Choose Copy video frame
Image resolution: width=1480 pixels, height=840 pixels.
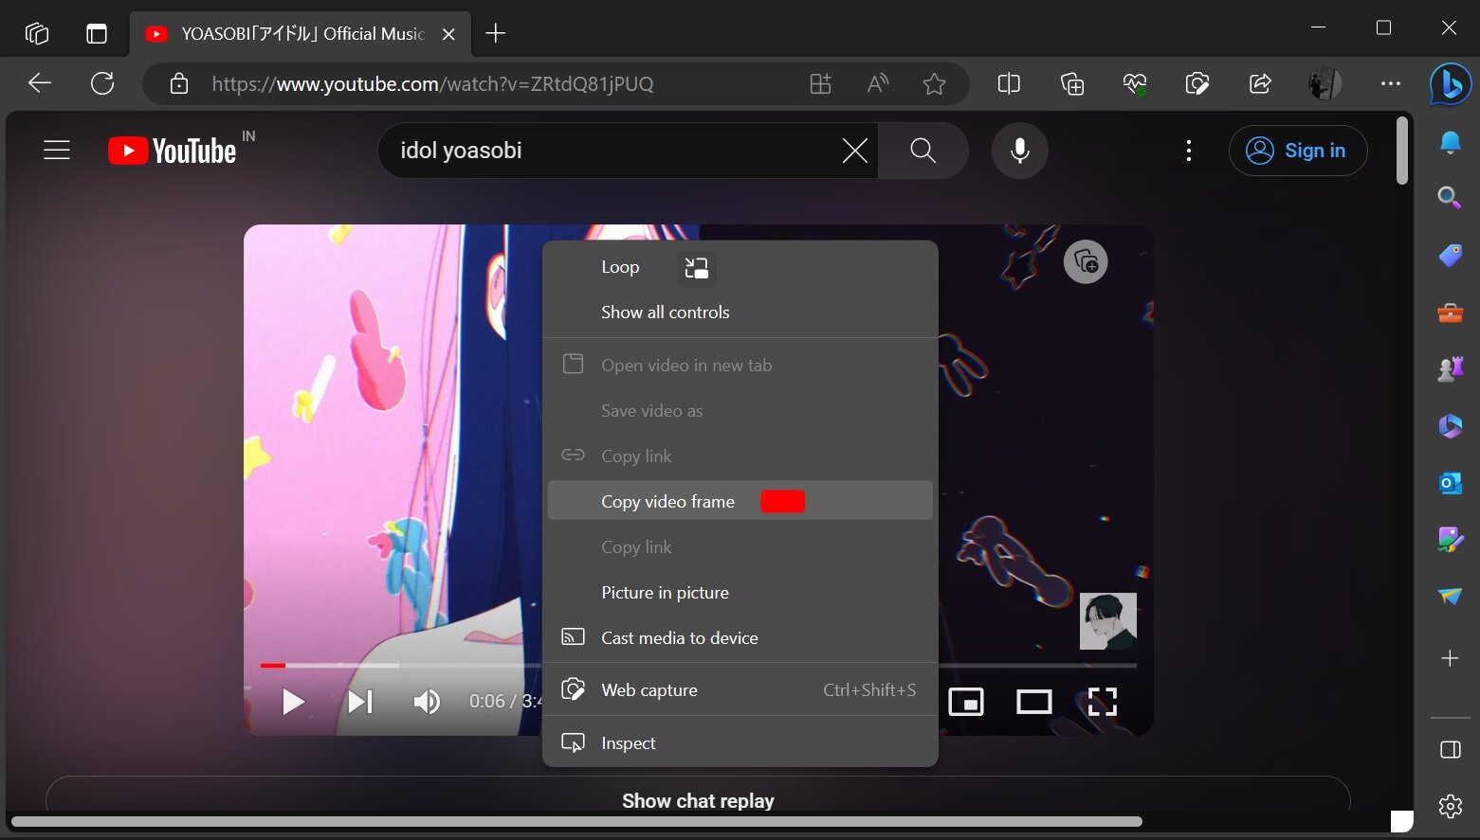click(x=740, y=501)
